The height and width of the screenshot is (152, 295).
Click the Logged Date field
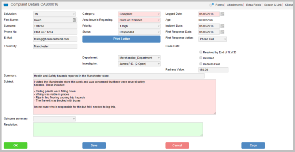click(x=209, y=14)
